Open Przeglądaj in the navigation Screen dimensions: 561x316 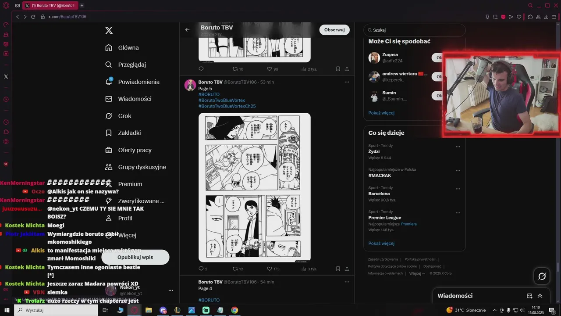(x=126, y=65)
